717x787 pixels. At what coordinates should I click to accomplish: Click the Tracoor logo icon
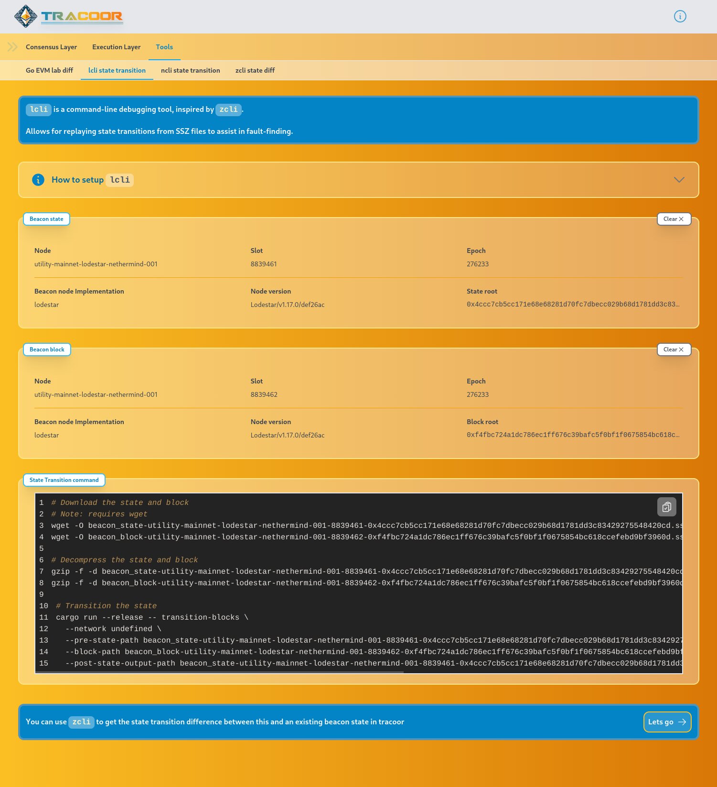point(26,16)
